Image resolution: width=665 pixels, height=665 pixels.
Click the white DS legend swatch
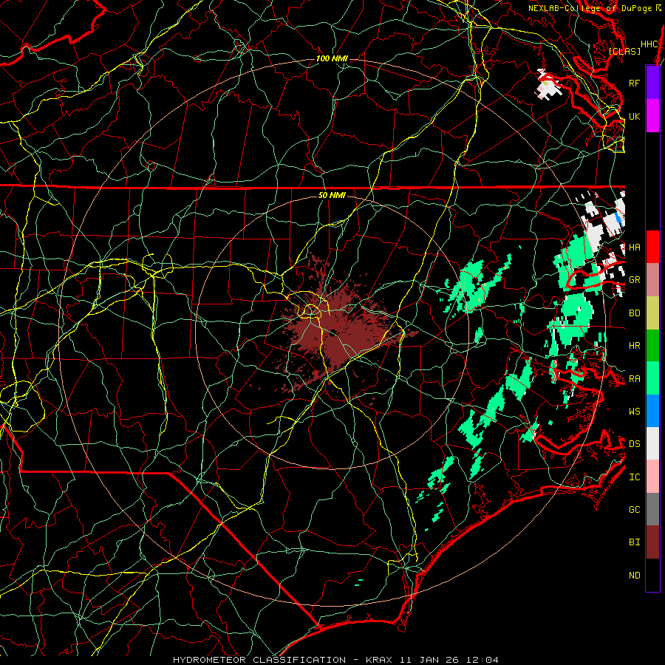coord(652,443)
